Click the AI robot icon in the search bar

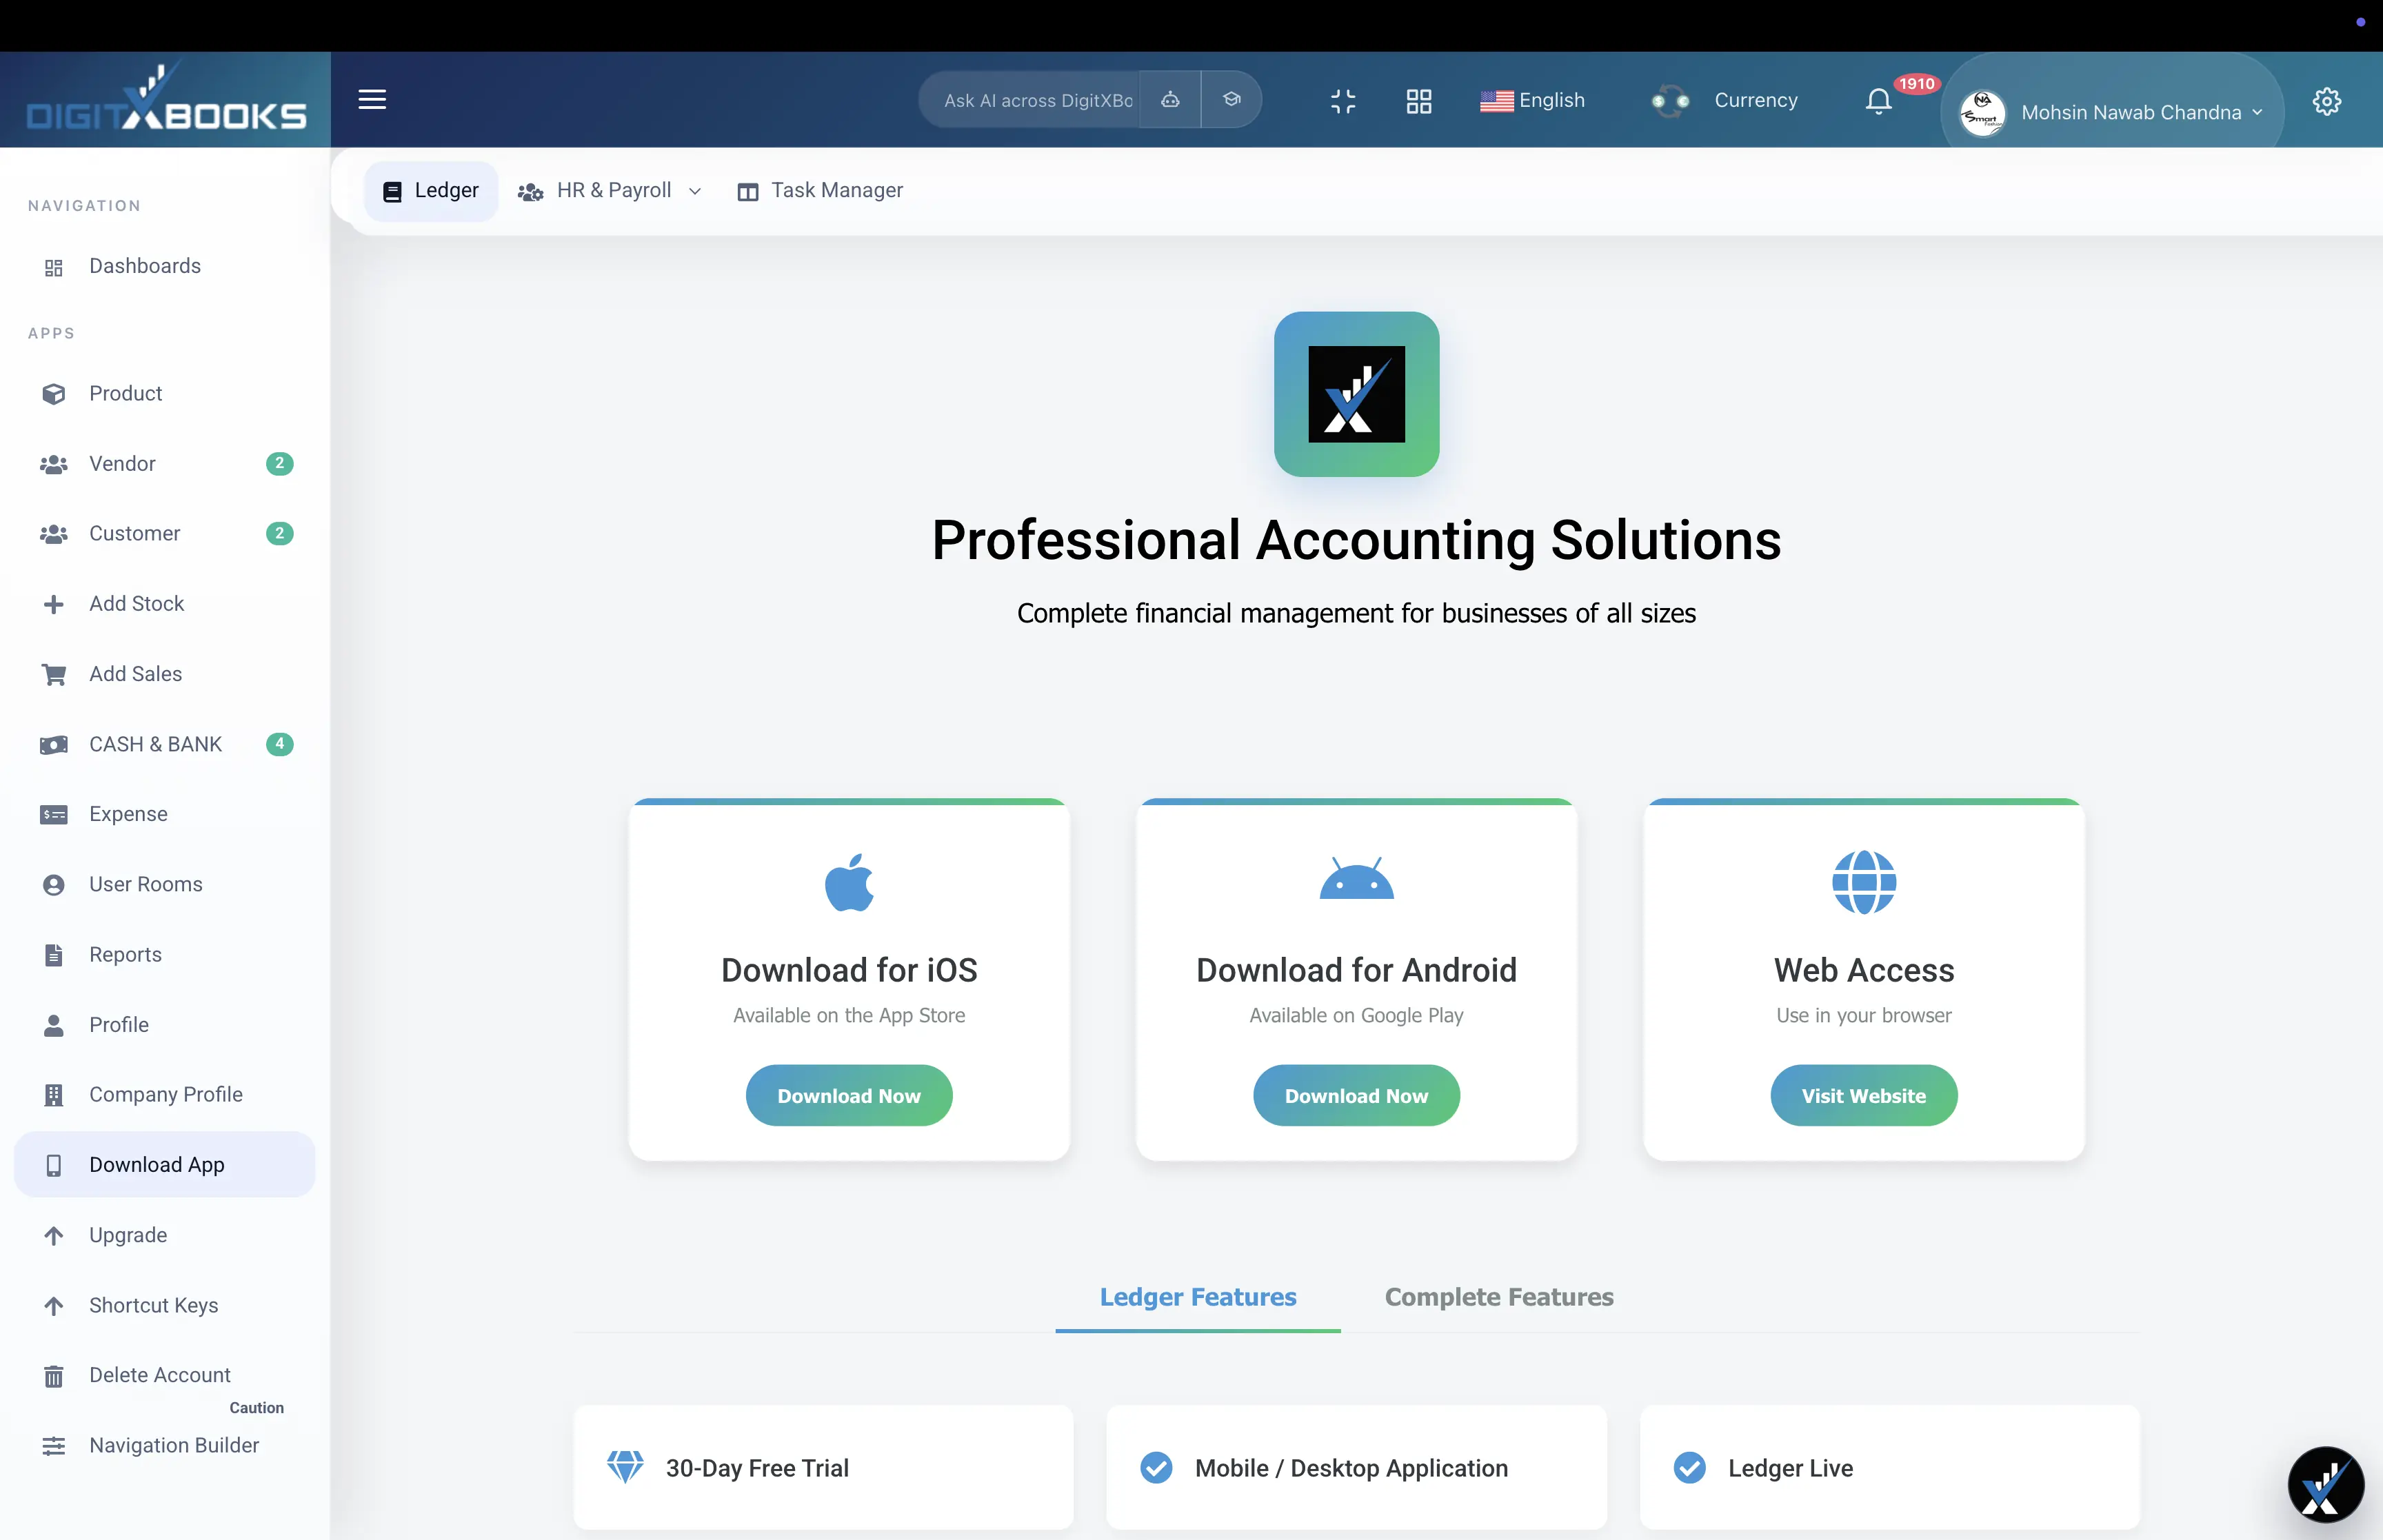click(1170, 99)
